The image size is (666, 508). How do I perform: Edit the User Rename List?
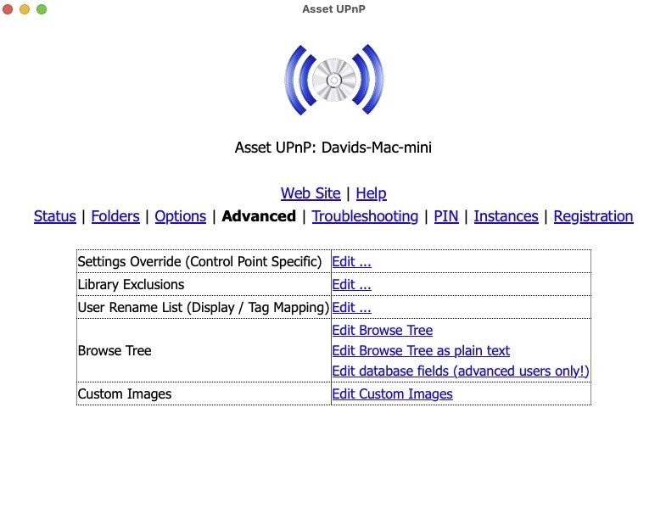pyautogui.click(x=351, y=308)
